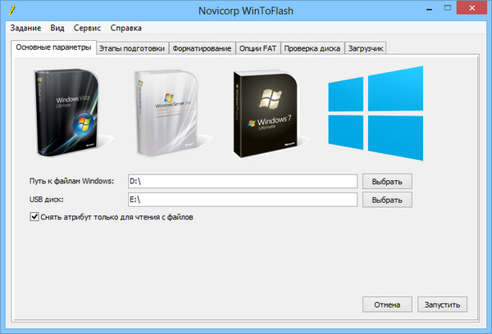This screenshot has width=492, height=334.
Task: Show the Загрузчик tab
Action: point(366,48)
